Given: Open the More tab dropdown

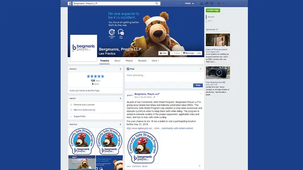Looking at the screenshot, I should pyautogui.click(x=155, y=61).
